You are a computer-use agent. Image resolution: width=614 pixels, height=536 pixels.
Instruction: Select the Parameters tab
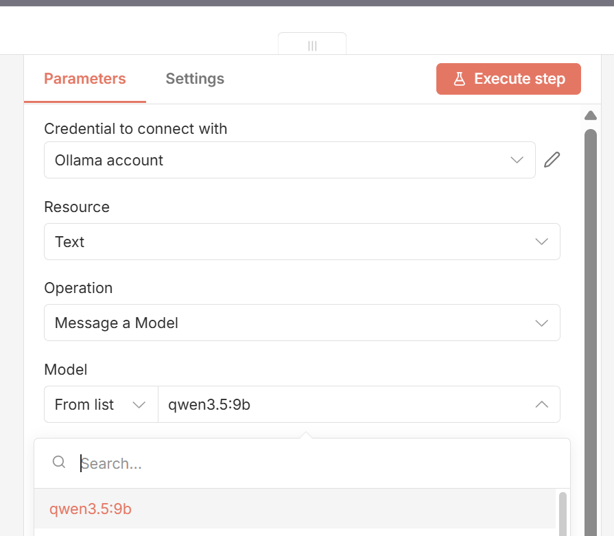pos(85,79)
